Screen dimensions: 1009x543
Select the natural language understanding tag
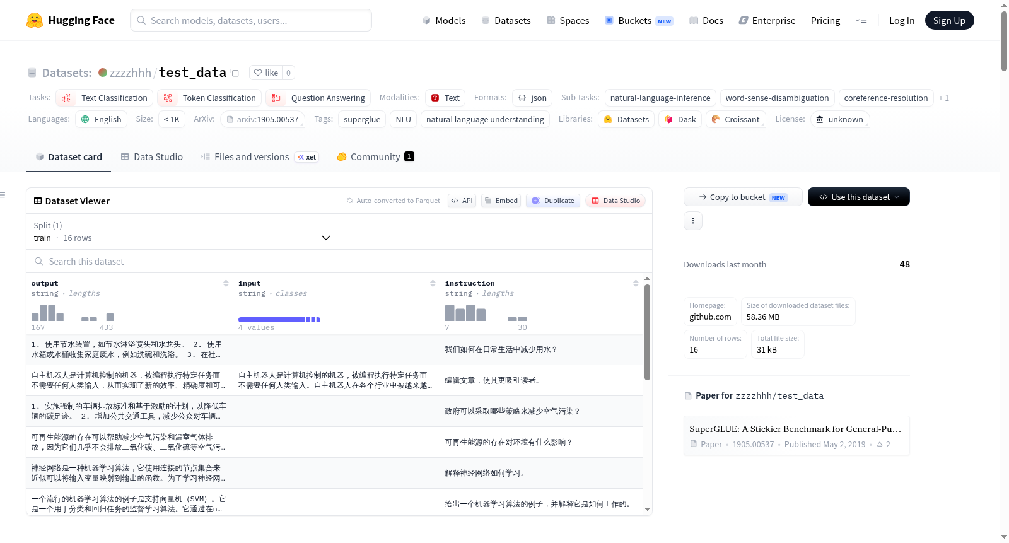click(x=485, y=119)
